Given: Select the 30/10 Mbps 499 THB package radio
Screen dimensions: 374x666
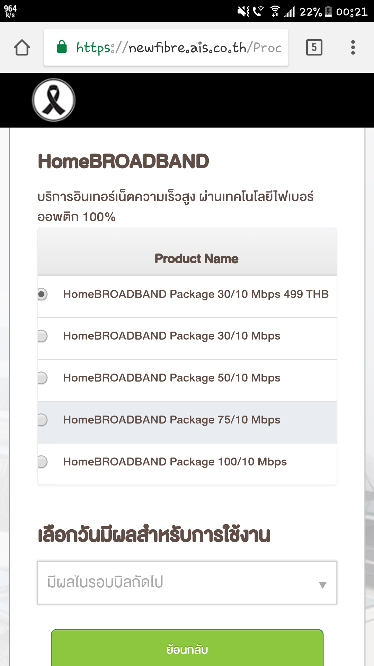Looking at the screenshot, I should point(42,294).
